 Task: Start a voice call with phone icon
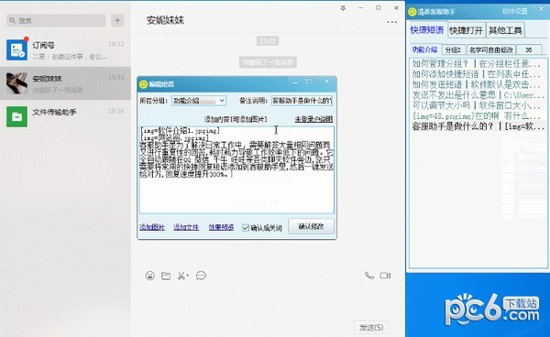coord(369,276)
